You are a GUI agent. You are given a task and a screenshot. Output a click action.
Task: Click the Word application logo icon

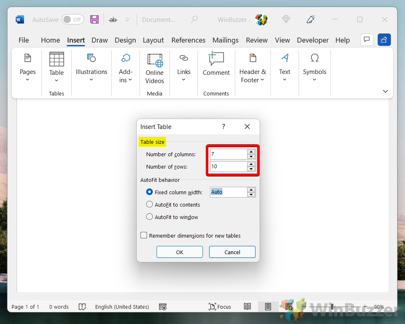19,19
